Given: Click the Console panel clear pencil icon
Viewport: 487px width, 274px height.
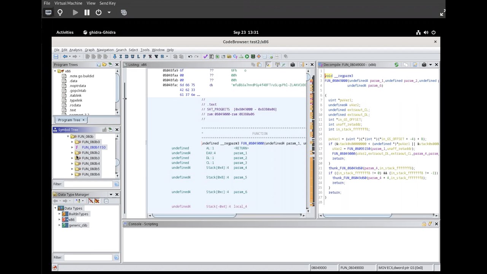Looking at the screenshot, I should pyautogui.click(x=430, y=224).
